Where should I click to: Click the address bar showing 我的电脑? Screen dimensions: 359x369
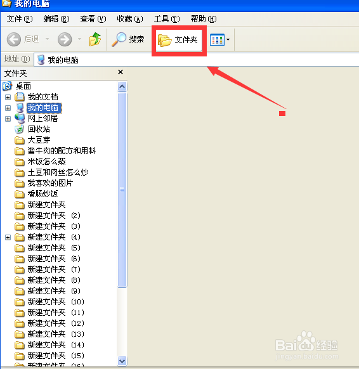click(197, 60)
